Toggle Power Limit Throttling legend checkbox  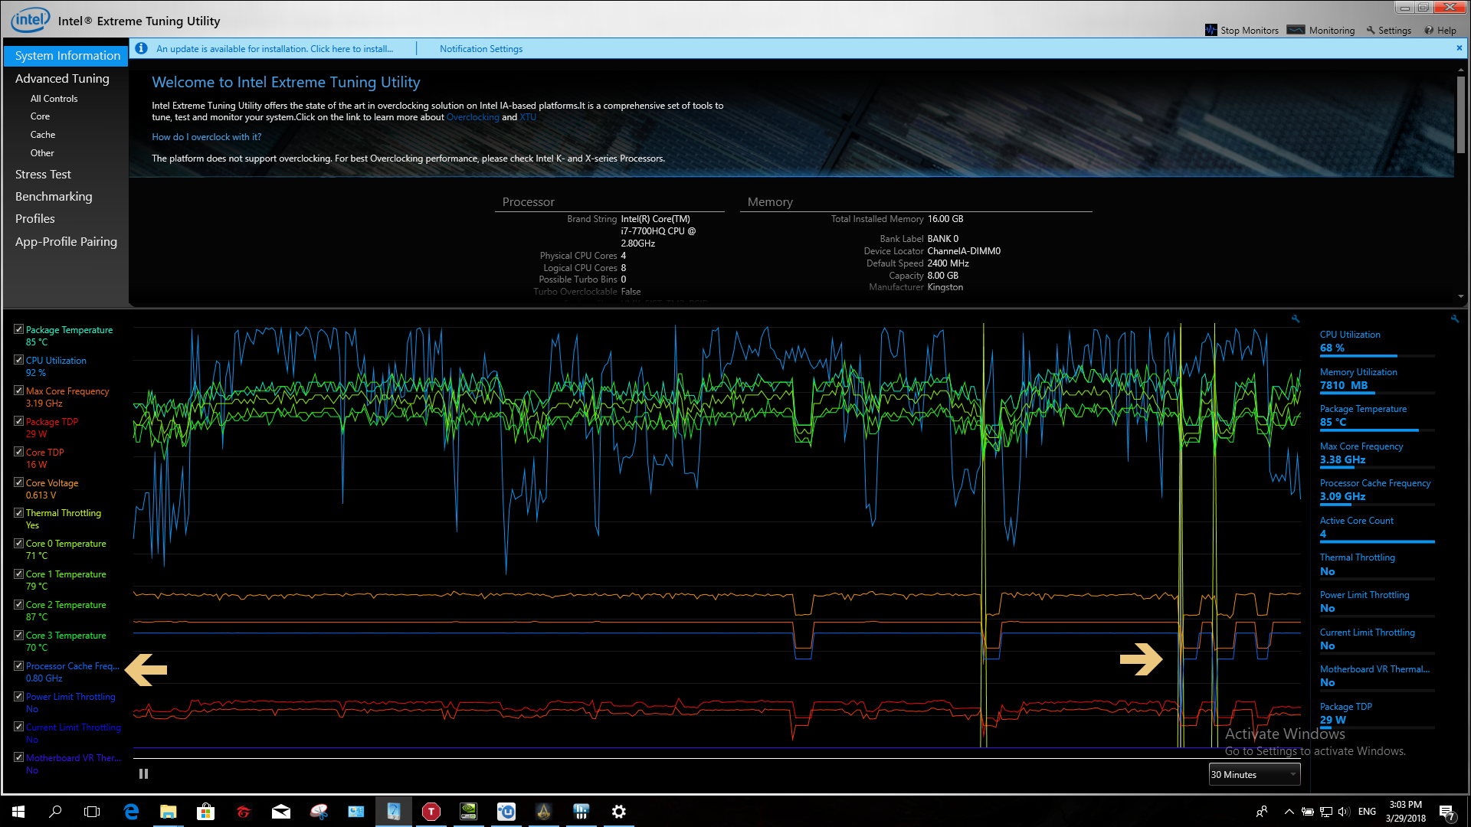coord(18,696)
